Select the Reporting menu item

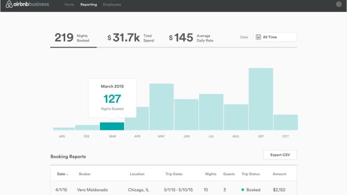click(88, 5)
